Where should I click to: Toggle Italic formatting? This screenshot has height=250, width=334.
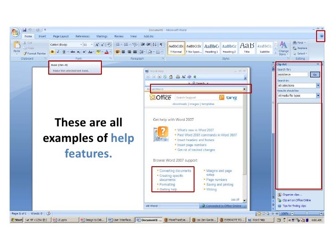pos(58,52)
